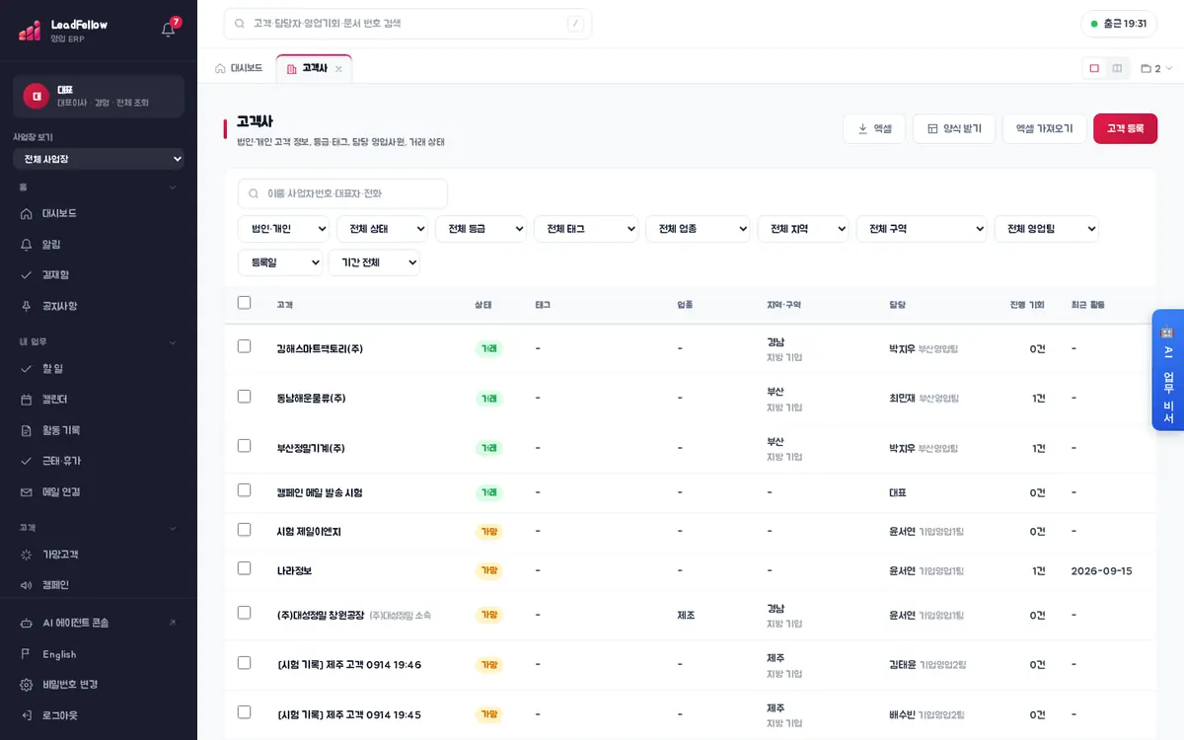The height and width of the screenshot is (740, 1184).
Task: Click the 비밀번호 변경 gear icon
Action: click(27, 685)
